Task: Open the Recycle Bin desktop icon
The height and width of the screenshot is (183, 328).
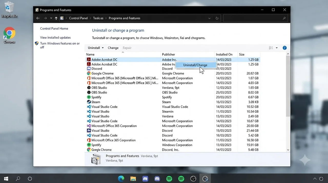Action: point(9,8)
